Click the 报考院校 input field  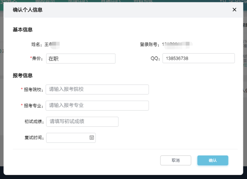point(97,89)
